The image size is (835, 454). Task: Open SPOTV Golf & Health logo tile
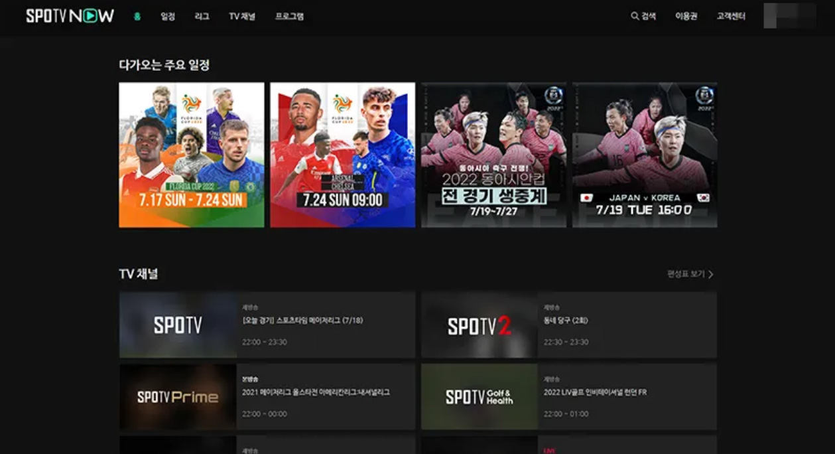pyautogui.click(x=480, y=397)
